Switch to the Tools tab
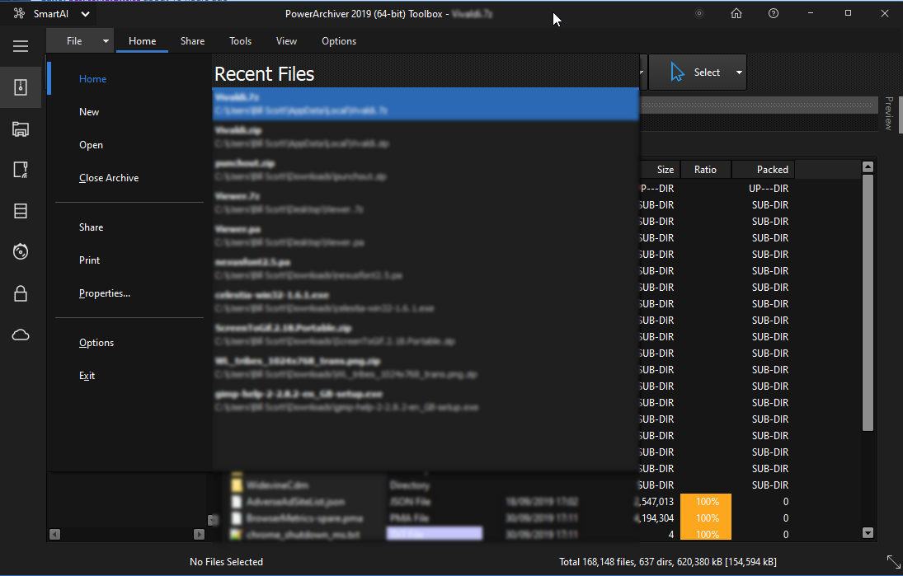903x576 pixels. [x=240, y=41]
